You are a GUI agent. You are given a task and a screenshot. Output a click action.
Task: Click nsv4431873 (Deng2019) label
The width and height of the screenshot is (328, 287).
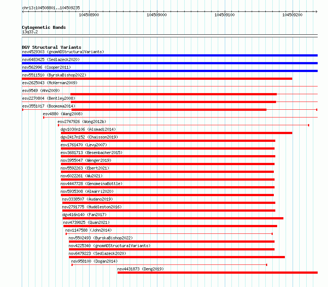pyautogui.click(x=140, y=269)
